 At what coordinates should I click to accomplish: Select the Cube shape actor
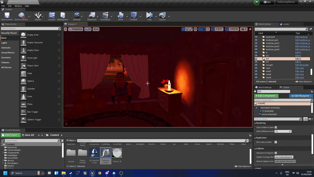[x=40, y=73]
